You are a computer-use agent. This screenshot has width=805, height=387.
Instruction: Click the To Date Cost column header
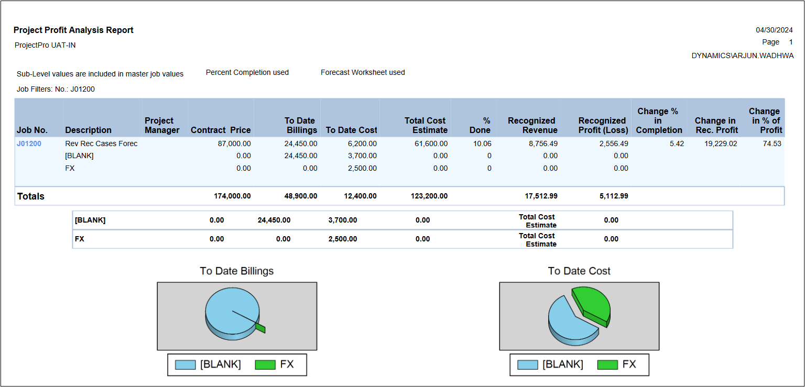pyautogui.click(x=351, y=130)
